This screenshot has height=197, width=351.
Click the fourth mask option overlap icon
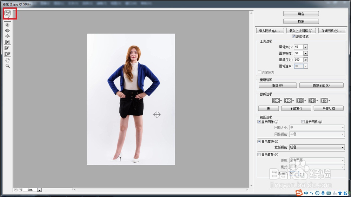coord(312,101)
